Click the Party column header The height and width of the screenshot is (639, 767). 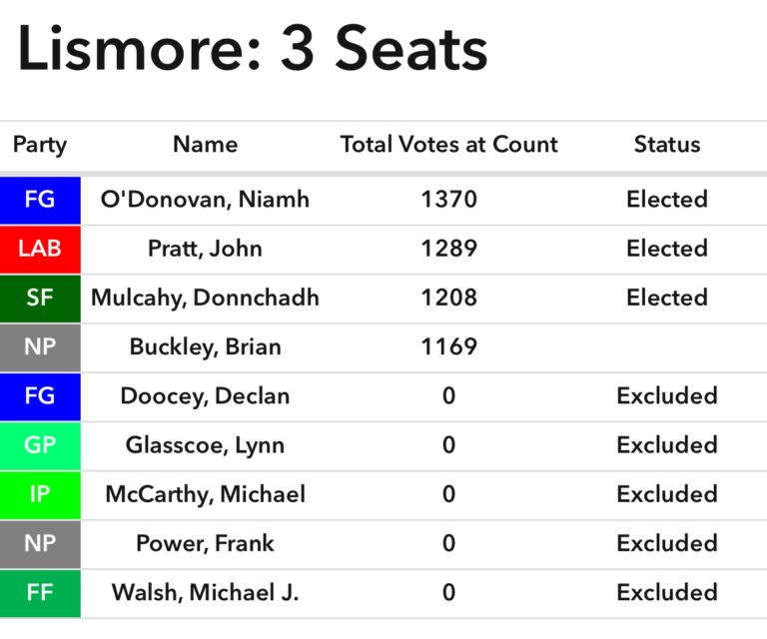(x=40, y=145)
